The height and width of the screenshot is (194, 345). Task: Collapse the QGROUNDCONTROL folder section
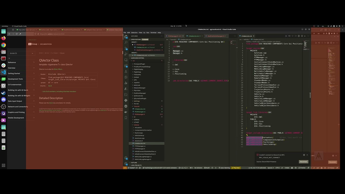[x=137, y=58]
